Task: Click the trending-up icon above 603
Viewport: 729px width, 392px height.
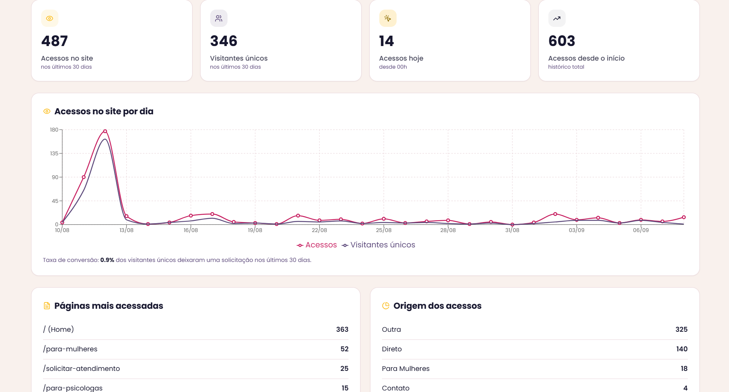Action: 557,18
